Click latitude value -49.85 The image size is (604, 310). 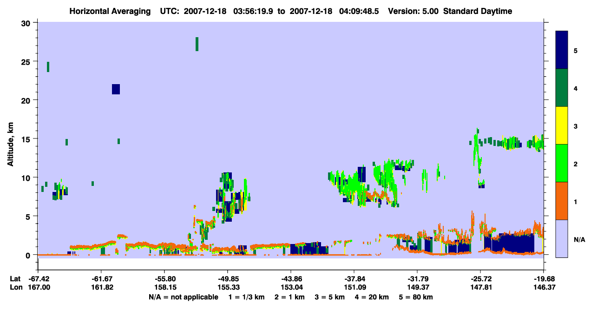click(228, 279)
